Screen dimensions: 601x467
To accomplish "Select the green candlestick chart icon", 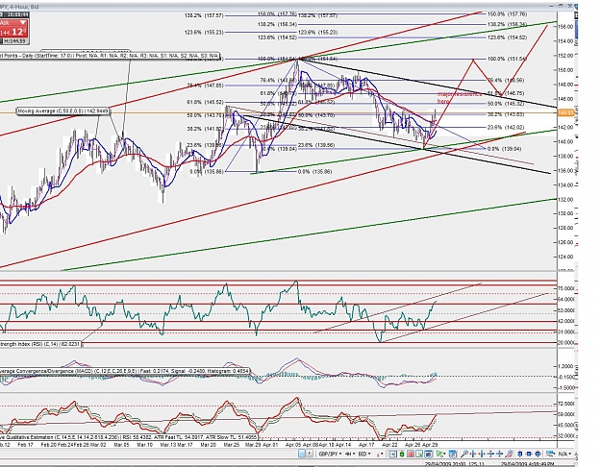I will click(x=402, y=455).
